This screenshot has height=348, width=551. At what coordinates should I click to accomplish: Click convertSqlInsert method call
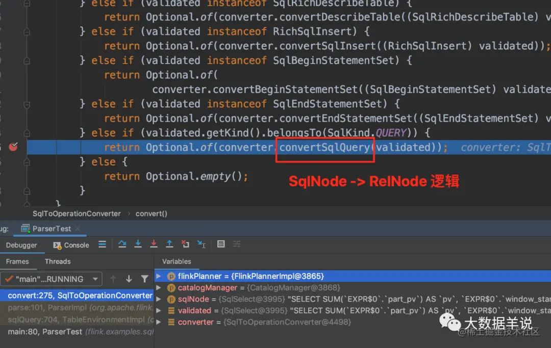click(328, 46)
